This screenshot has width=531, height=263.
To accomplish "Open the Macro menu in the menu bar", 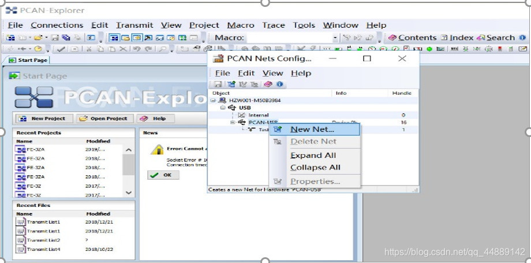I will click(x=241, y=25).
